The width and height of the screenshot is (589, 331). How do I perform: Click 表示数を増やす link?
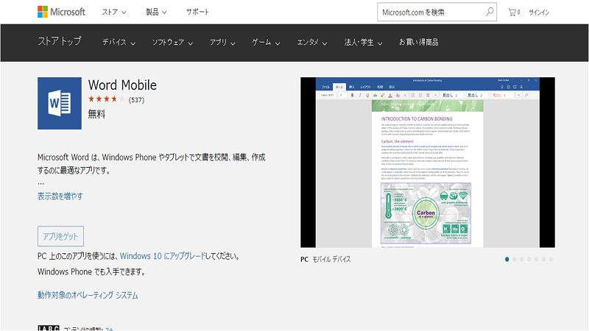point(60,196)
